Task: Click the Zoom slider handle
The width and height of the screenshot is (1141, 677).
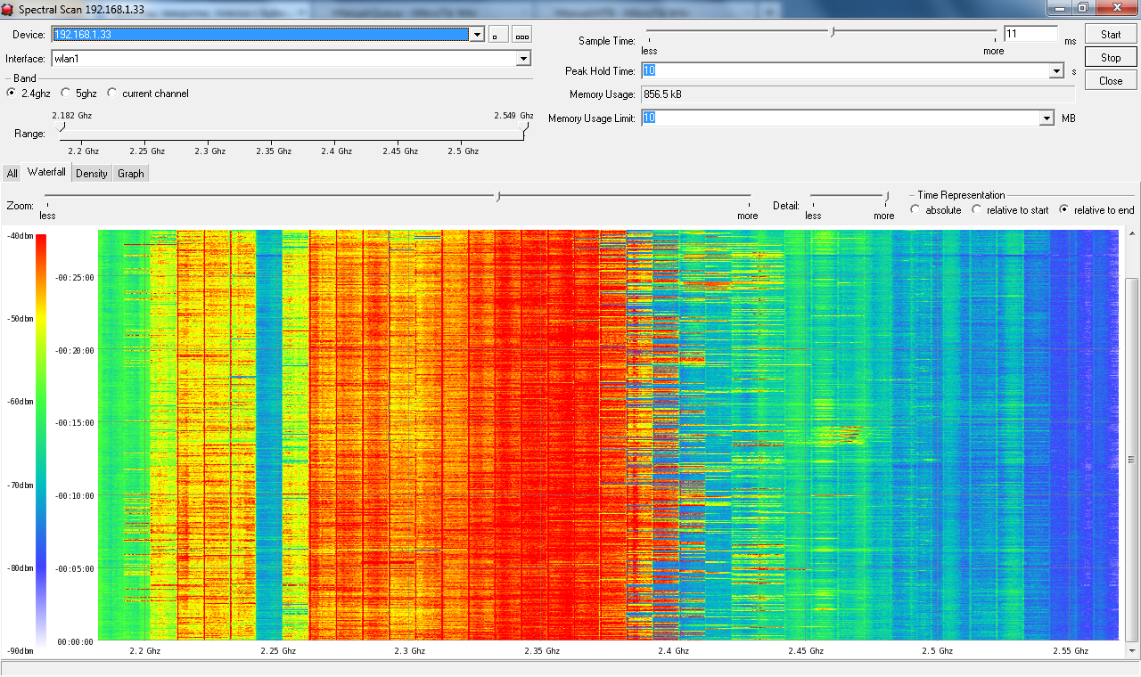Action: point(499,196)
